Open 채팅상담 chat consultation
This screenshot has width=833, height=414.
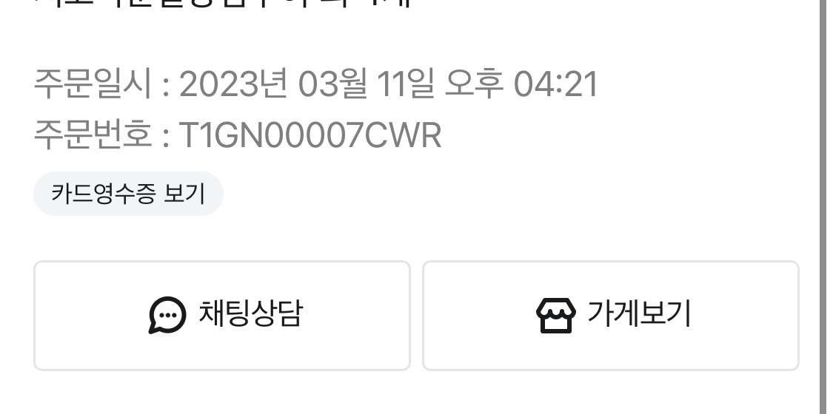[x=222, y=316]
